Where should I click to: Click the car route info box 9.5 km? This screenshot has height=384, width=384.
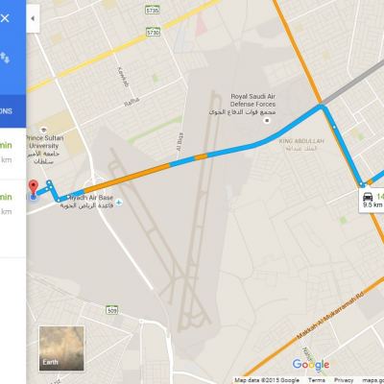click(372, 201)
